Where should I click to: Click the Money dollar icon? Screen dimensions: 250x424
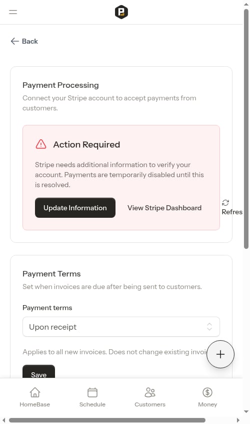tap(207, 392)
